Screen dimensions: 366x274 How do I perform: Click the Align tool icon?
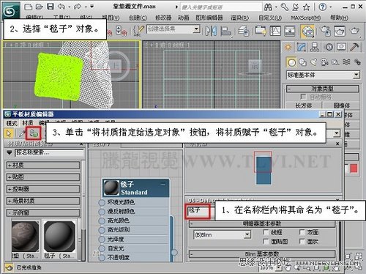(225, 31)
